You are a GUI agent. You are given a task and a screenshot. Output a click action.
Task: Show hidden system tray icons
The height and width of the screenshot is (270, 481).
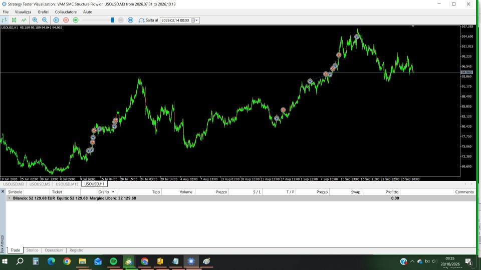click(x=412, y=261)
